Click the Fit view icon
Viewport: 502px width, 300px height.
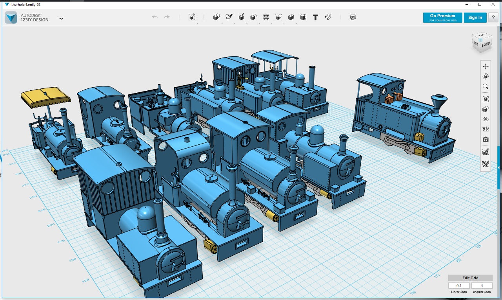pyautogui.click(x=486, y=99)
